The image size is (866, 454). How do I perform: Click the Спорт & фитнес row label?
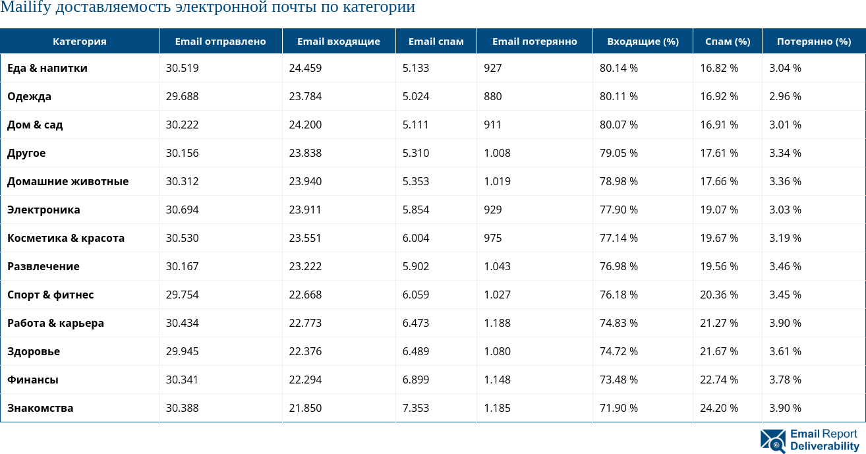(x=51, y=295)
